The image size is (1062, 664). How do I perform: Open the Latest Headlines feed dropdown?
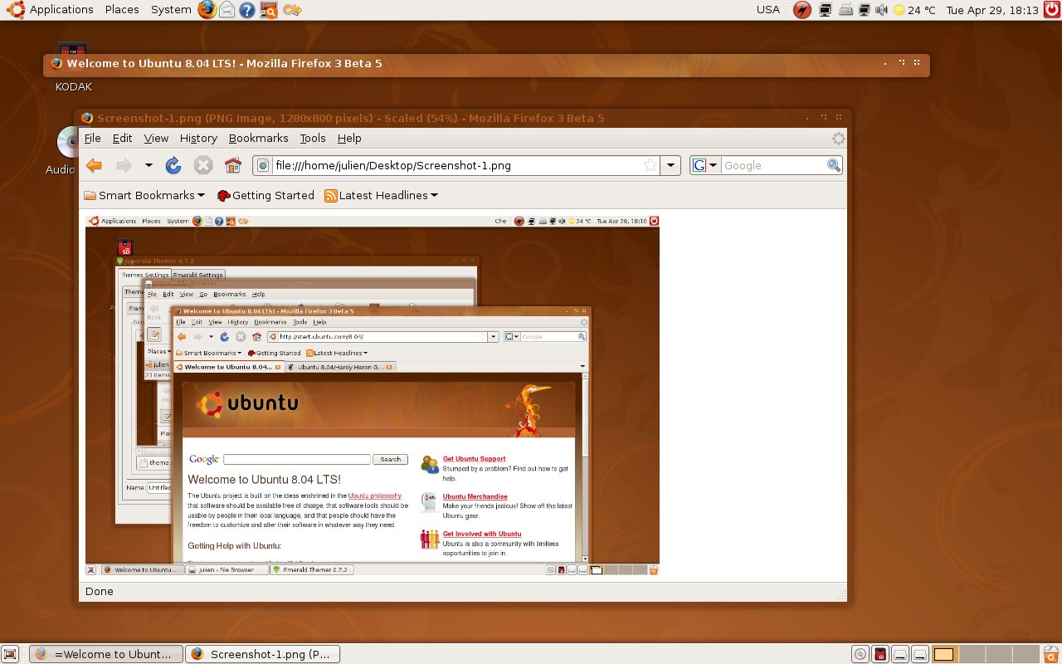(382, 196)
